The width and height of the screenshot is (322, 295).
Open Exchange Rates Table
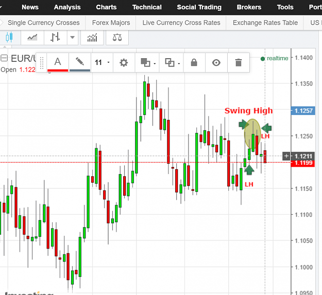tap(265, 23)
